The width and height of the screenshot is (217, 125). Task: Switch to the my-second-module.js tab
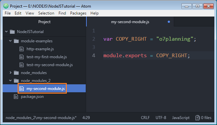(130, 22)
